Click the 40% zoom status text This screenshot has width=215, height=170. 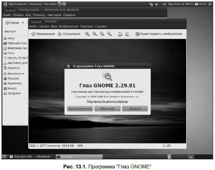click(80, 146)
